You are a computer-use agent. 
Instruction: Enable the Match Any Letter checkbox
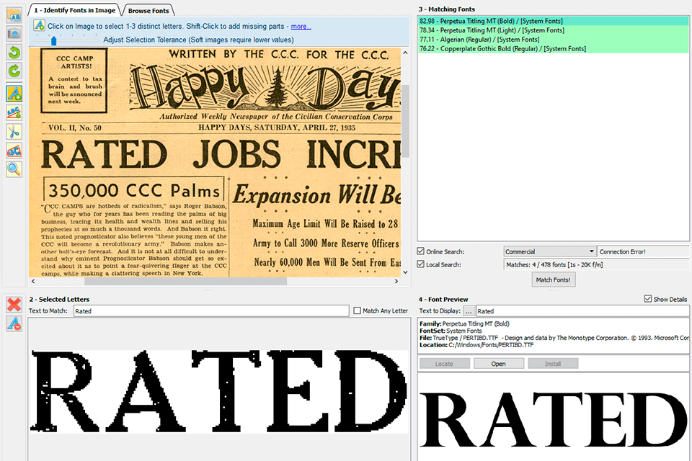click(x=358, y=311)
